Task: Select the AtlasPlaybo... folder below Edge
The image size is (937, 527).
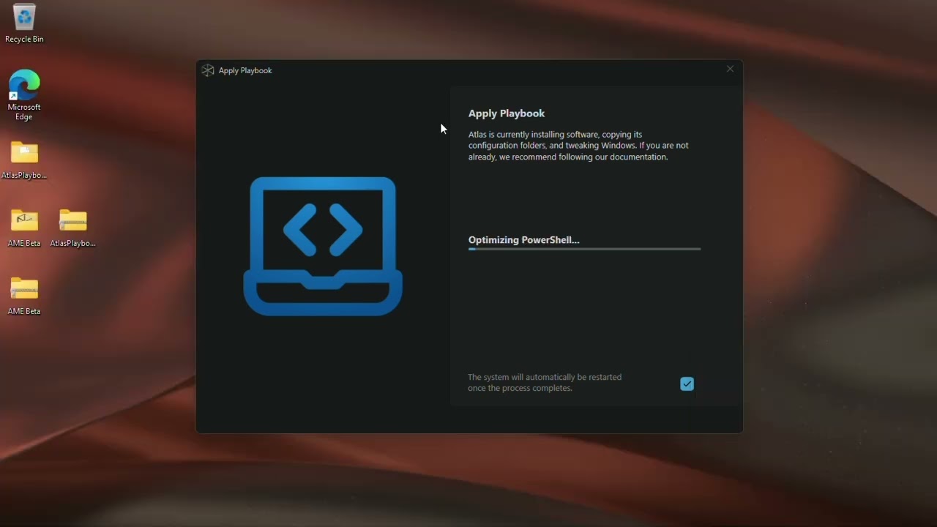Action: (24, 160)
